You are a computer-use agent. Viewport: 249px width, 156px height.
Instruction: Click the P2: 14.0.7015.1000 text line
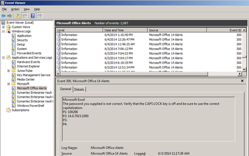tap(76, 116)
